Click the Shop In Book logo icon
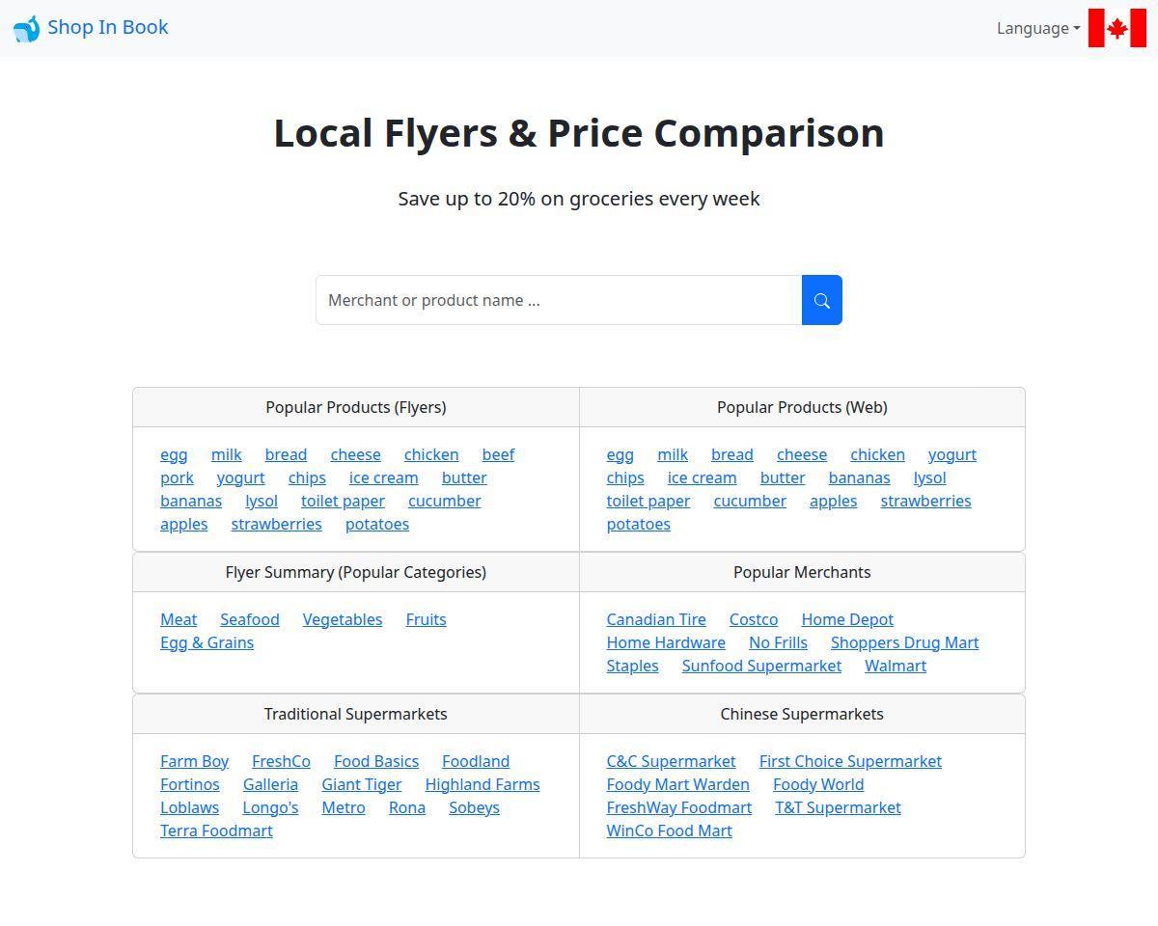The width and height of the screenshot is (1158, 926). pos(26,28)
